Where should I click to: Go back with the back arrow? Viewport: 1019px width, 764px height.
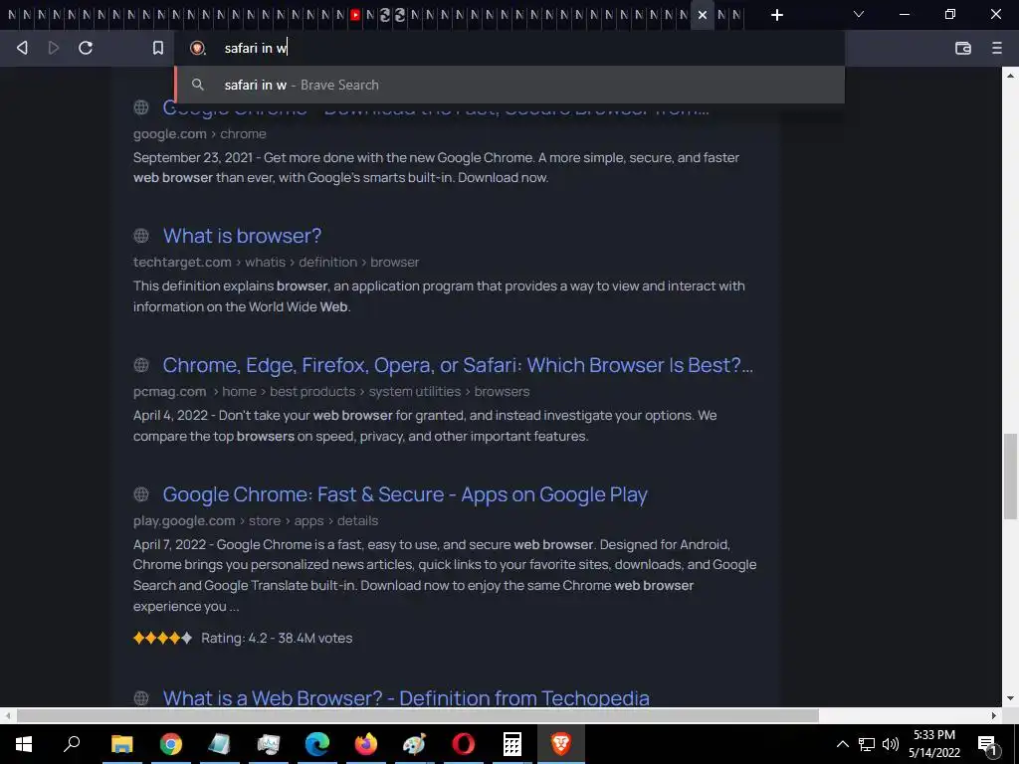22,48
